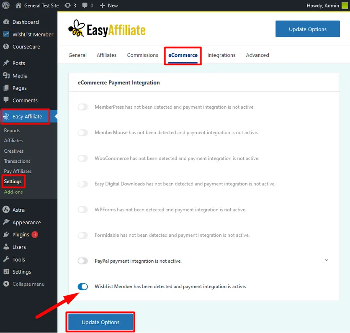Open Transactions submenu item
350x333 pixels.
click(17, 161)
